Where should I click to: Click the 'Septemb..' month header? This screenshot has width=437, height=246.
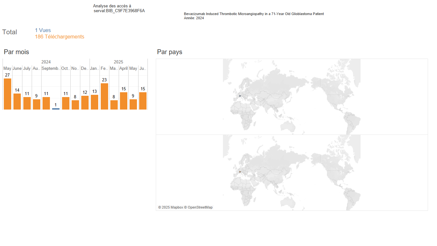(x=51, y=68)
